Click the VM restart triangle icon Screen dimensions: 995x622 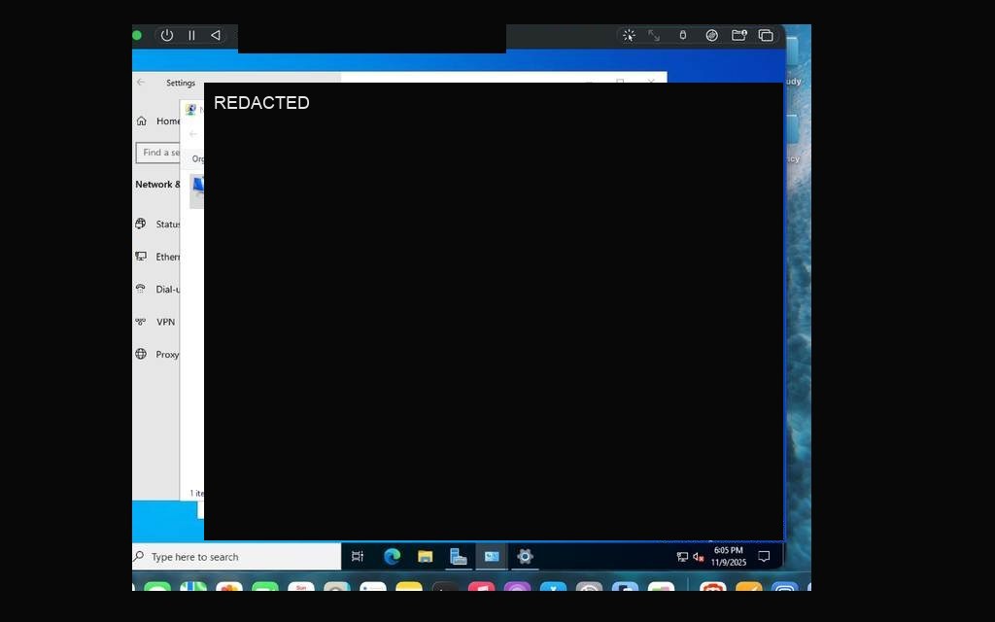[x=216, y=36]
